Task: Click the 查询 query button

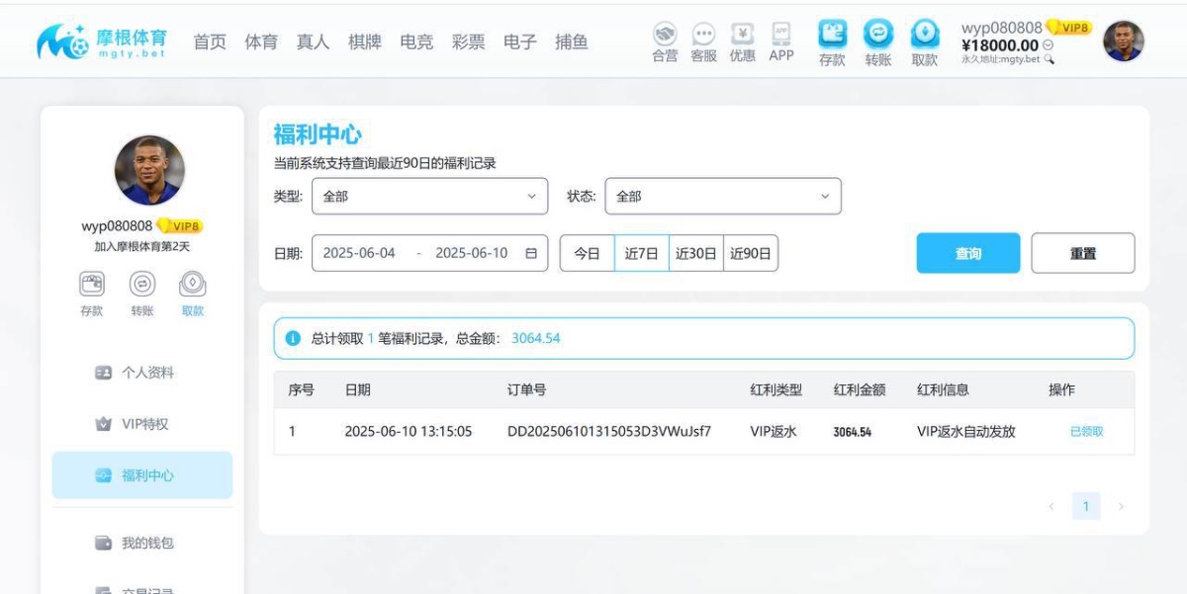Action: click(x=967, y=253)
